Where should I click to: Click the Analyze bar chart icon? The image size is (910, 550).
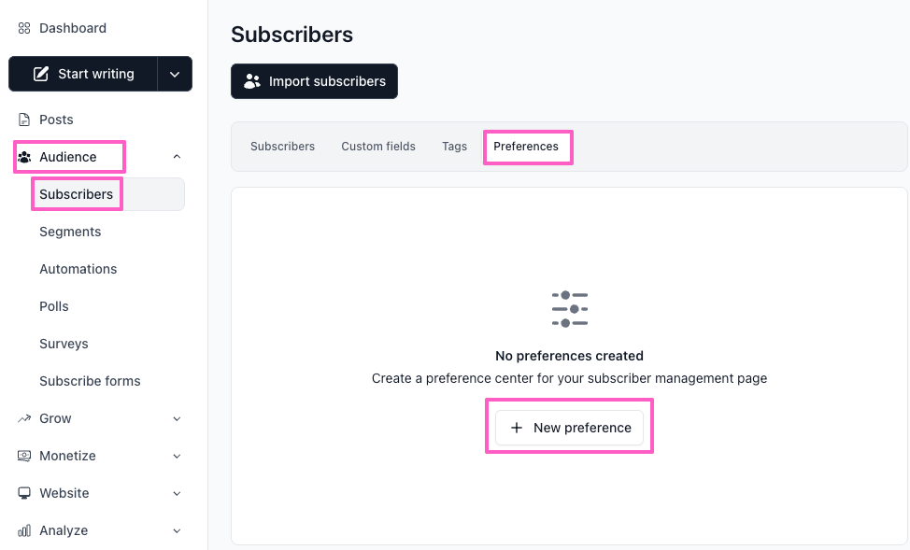pos(24,530)
